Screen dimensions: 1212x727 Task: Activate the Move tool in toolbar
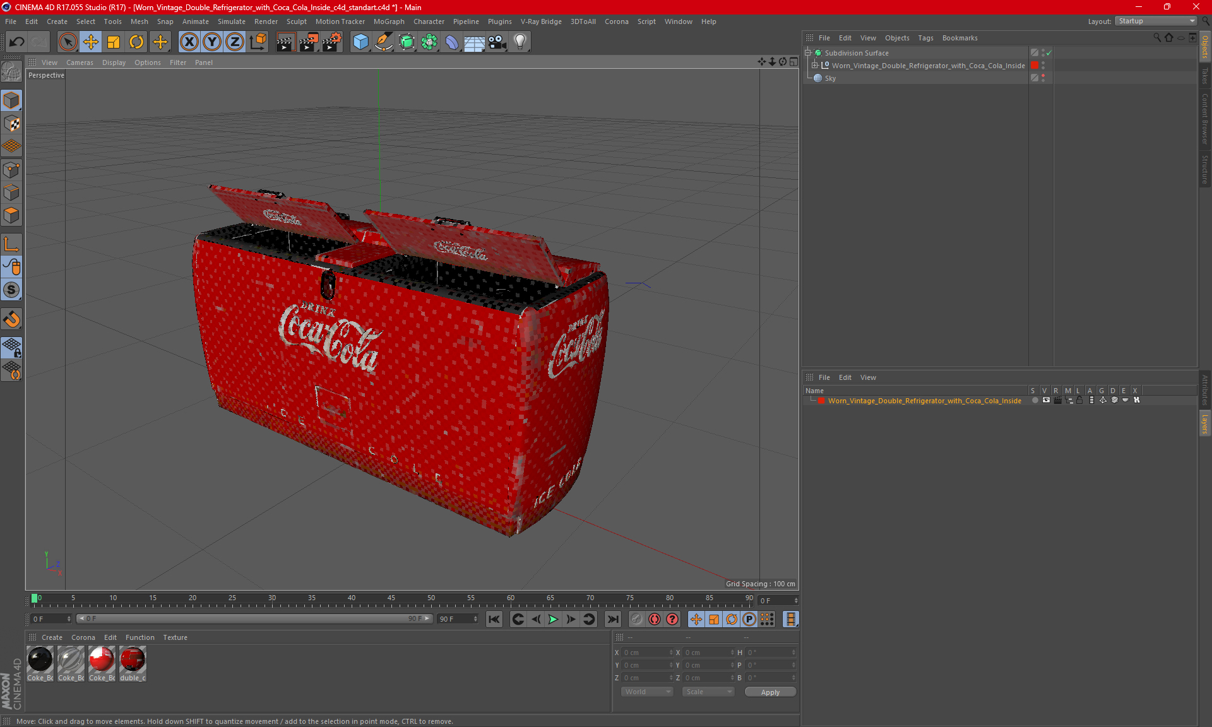click(x=91, y=42)
